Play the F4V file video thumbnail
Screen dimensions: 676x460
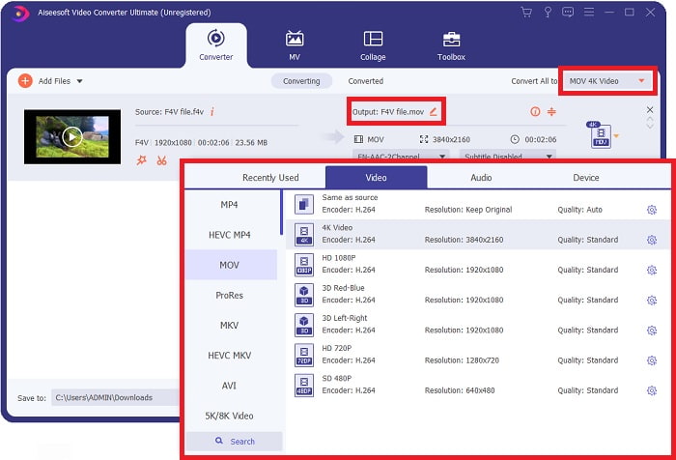(x=72, y=137)
